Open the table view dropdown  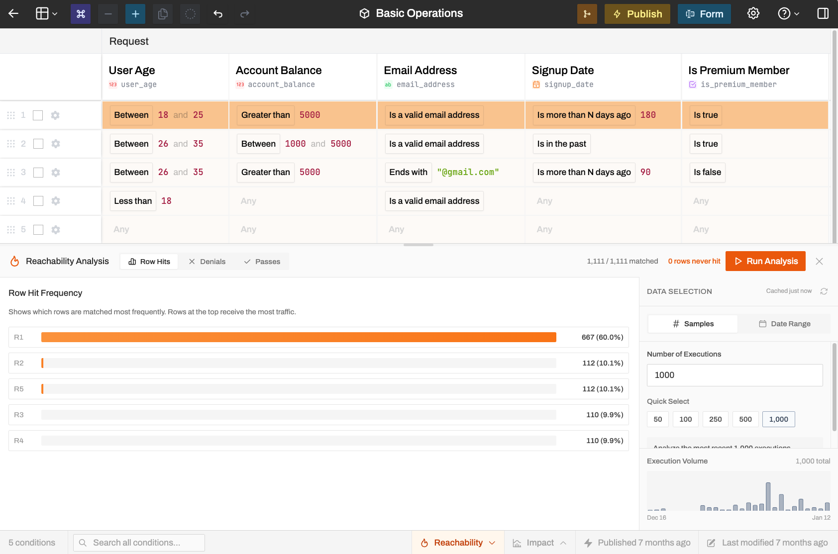(47, 14)
